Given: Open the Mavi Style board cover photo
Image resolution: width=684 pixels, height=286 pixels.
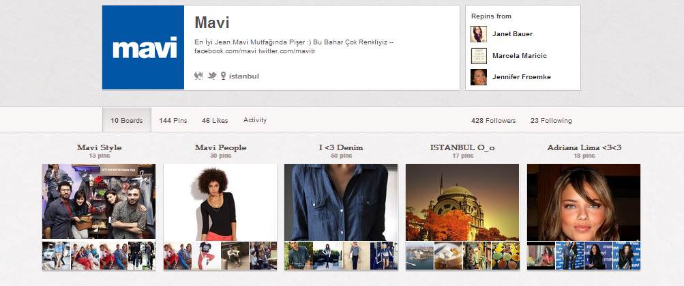Looking at the screenshot, I should point(99,201).
